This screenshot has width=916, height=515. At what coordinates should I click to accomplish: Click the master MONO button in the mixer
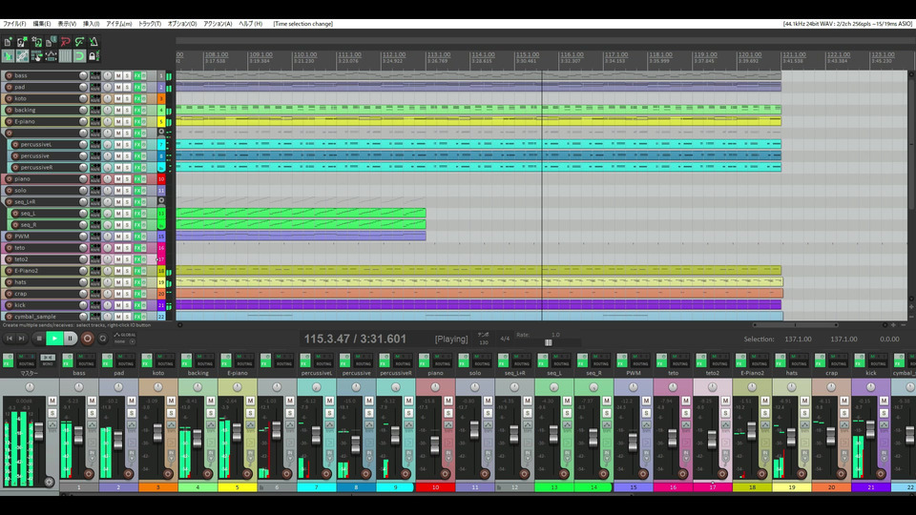pyautogui.click(x=48, y=358)
